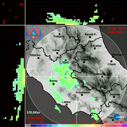Image resolution: width=127 pixels, height=127 pixels.
Task: Click the Frosinone city name label
Action: (83, 92)
